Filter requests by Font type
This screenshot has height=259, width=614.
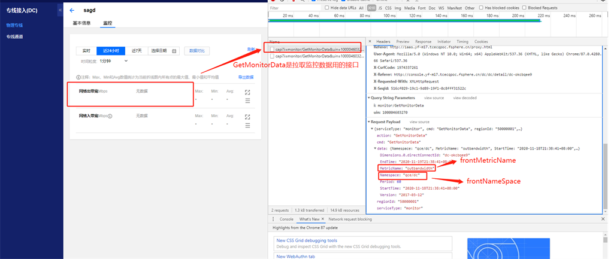pyautogui.click(x=422, y=8)
